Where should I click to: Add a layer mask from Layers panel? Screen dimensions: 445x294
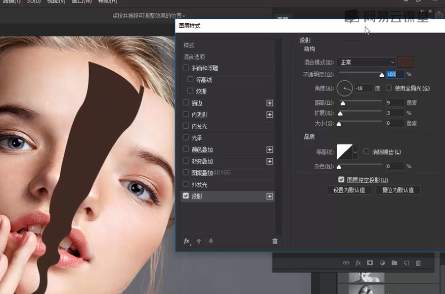370,263
